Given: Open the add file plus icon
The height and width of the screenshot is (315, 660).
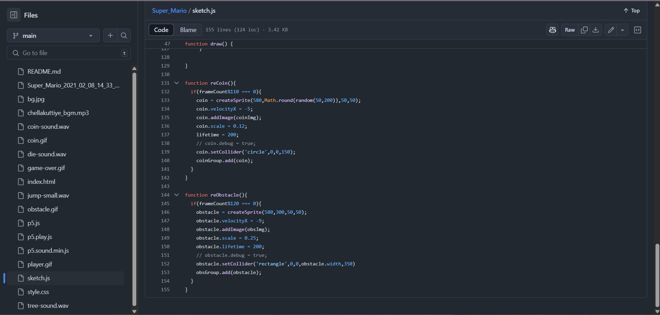Looking at the screenshot, I should coord(110,35).
